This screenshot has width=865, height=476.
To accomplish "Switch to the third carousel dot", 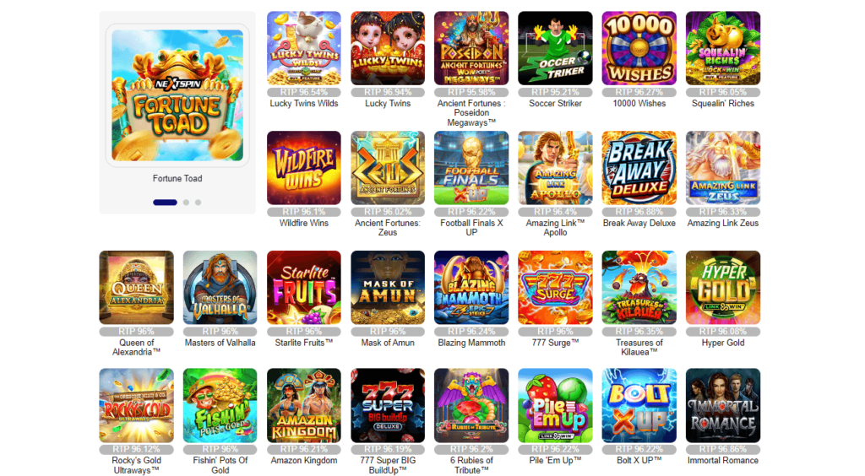I will click(x=198, y=203).
